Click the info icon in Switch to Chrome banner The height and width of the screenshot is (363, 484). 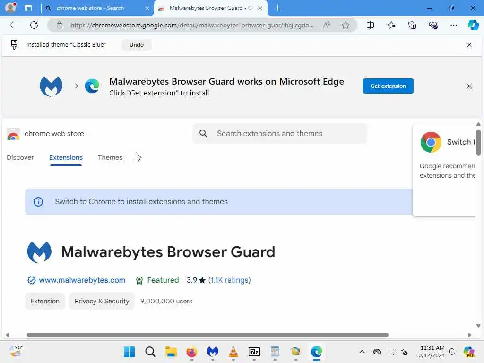[38, 202]
